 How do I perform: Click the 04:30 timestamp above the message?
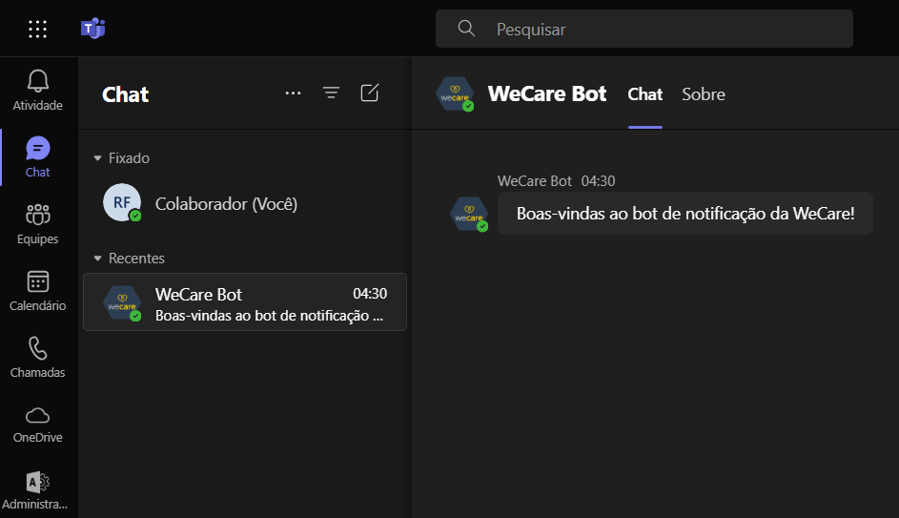click(598, 181)
